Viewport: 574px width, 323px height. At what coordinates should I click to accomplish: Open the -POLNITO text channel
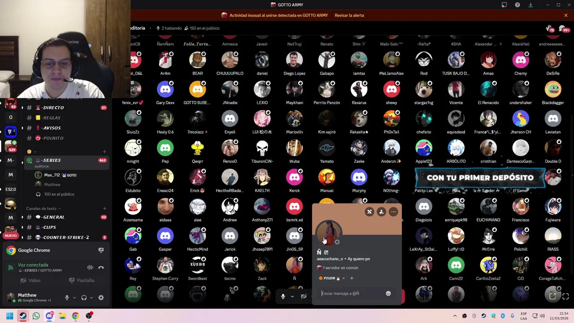pos(67,138)
